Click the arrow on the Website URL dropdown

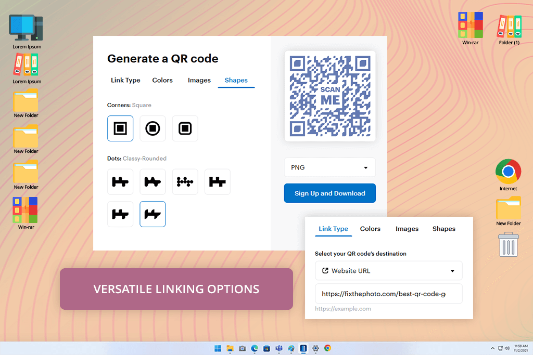tap(452, 271)
